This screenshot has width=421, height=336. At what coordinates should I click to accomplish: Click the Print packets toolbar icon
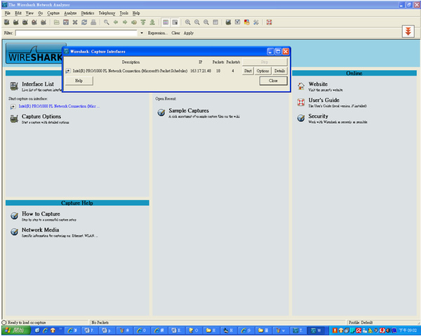point(93,22)
